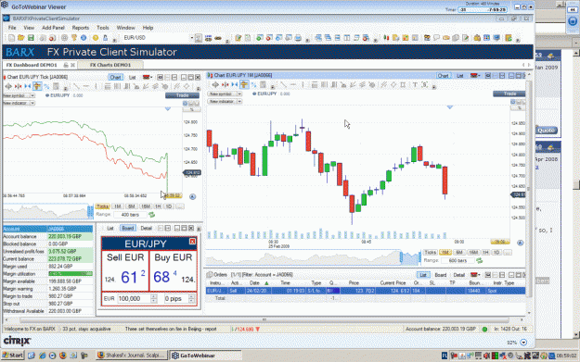
Task: Open the Add Panel menu
Action: (x=53, y=28)
